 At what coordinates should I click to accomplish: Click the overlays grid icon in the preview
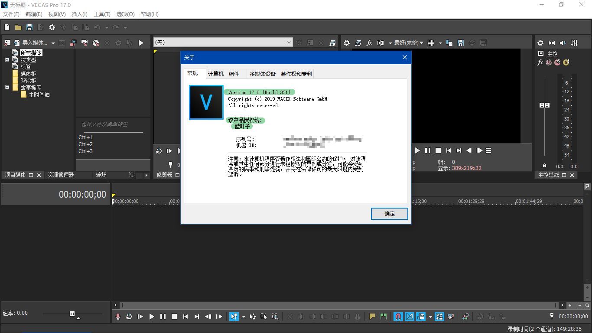[431, 43]
